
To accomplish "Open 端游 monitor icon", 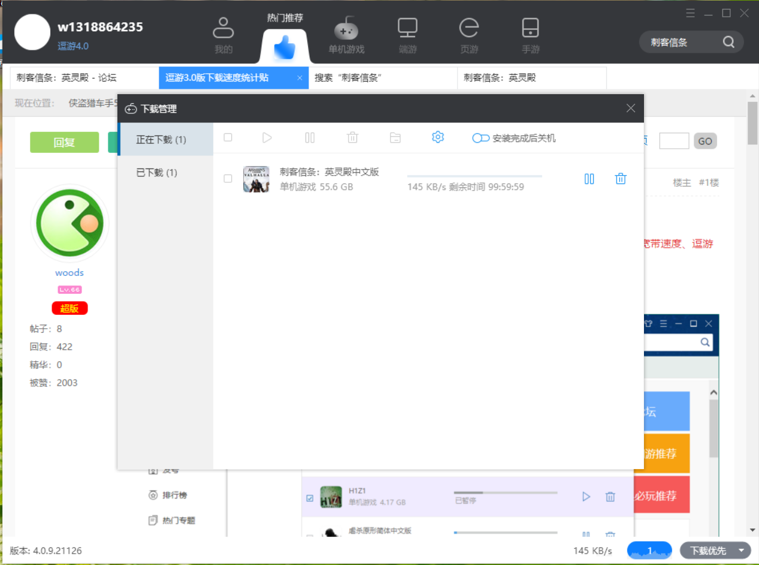I will [x=407, y=28].
